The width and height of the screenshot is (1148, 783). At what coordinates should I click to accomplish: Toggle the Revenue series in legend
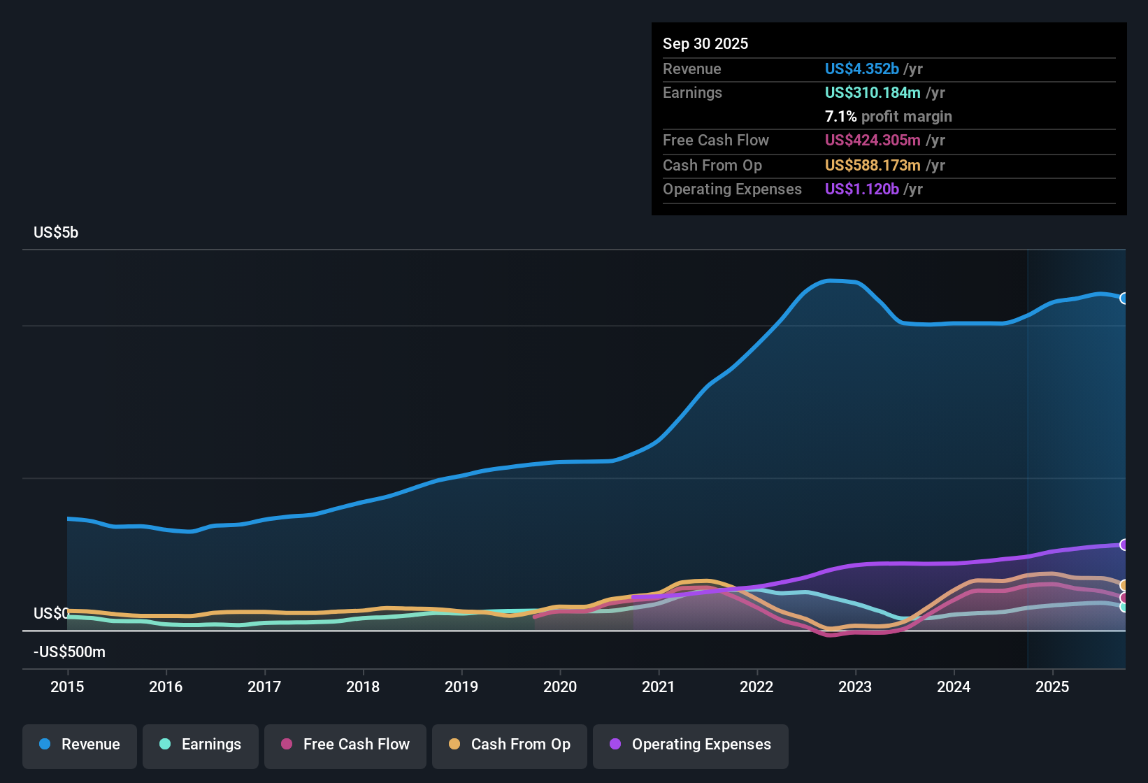[80, 746]
